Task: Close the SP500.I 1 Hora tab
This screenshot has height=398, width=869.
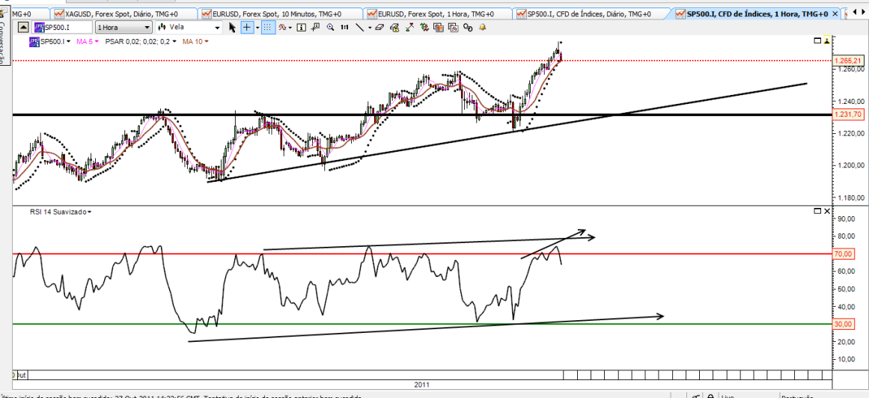Action: 835,13
